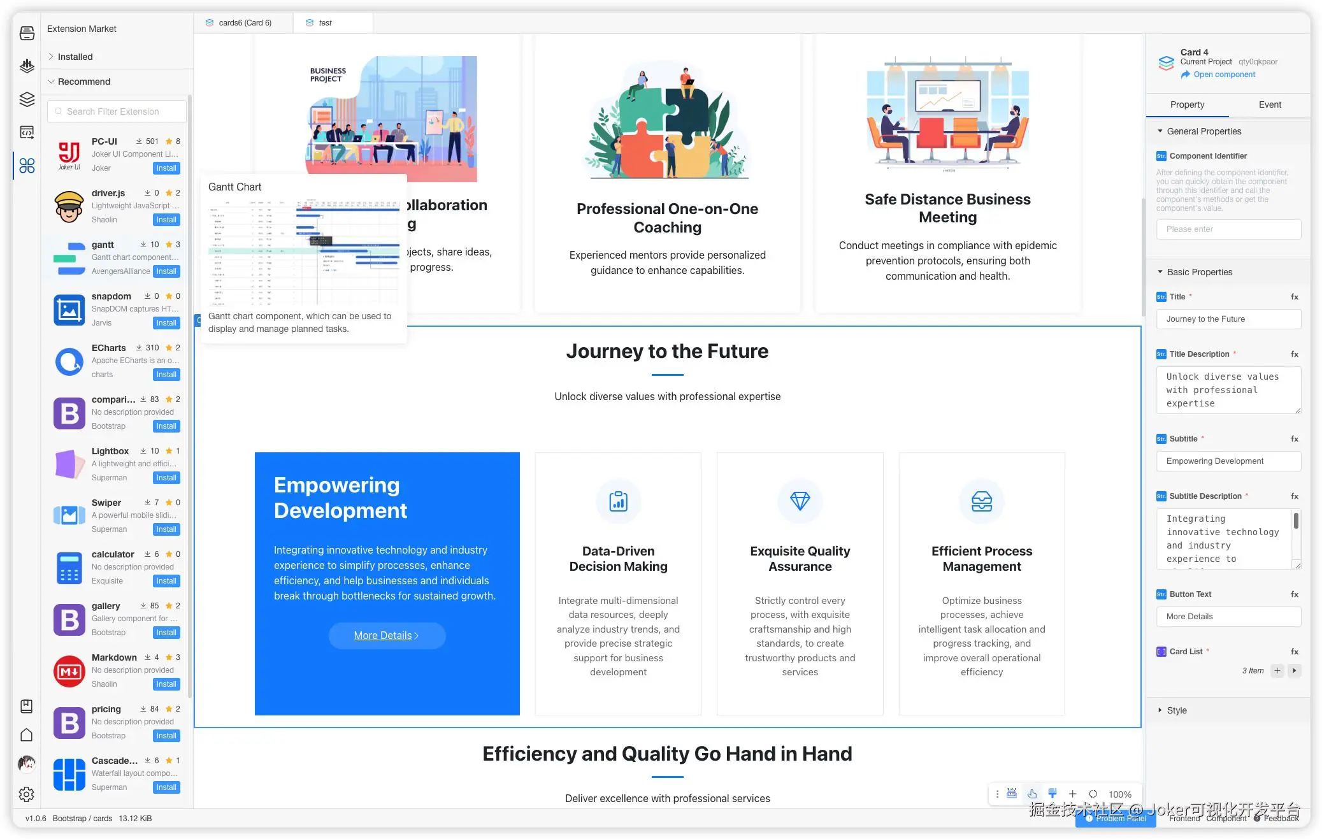Click the Open component link
This screenshot has height=839, width=1322.
click(1224, 75)
